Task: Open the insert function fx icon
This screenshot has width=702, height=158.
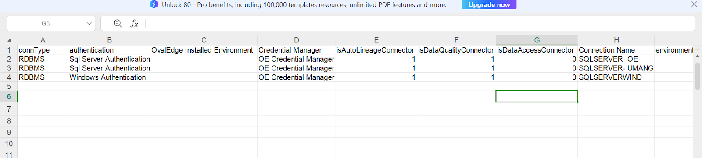Action: click(134, 23)
